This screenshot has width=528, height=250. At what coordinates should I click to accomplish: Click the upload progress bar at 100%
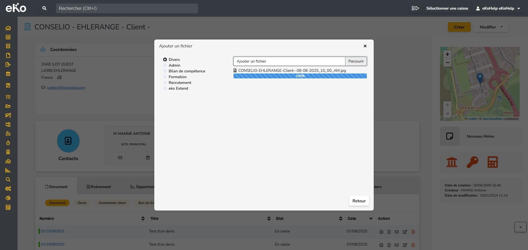pos(300,76)
